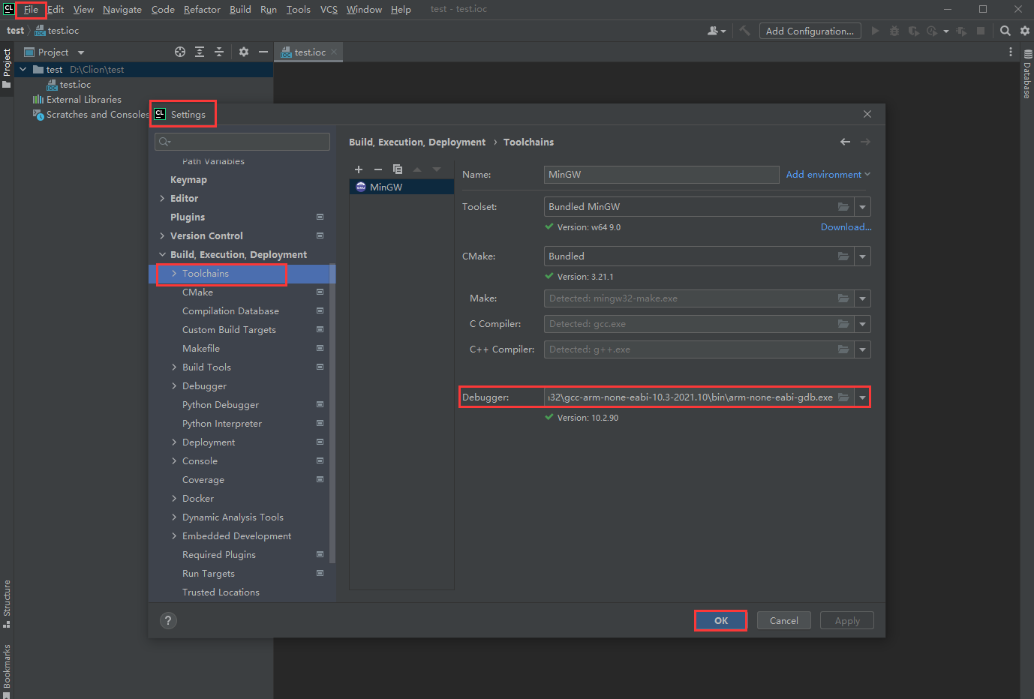Click settings tree vertical scrollbar
Viewport: 1034px width, 699px height.
tap(332, 412)
